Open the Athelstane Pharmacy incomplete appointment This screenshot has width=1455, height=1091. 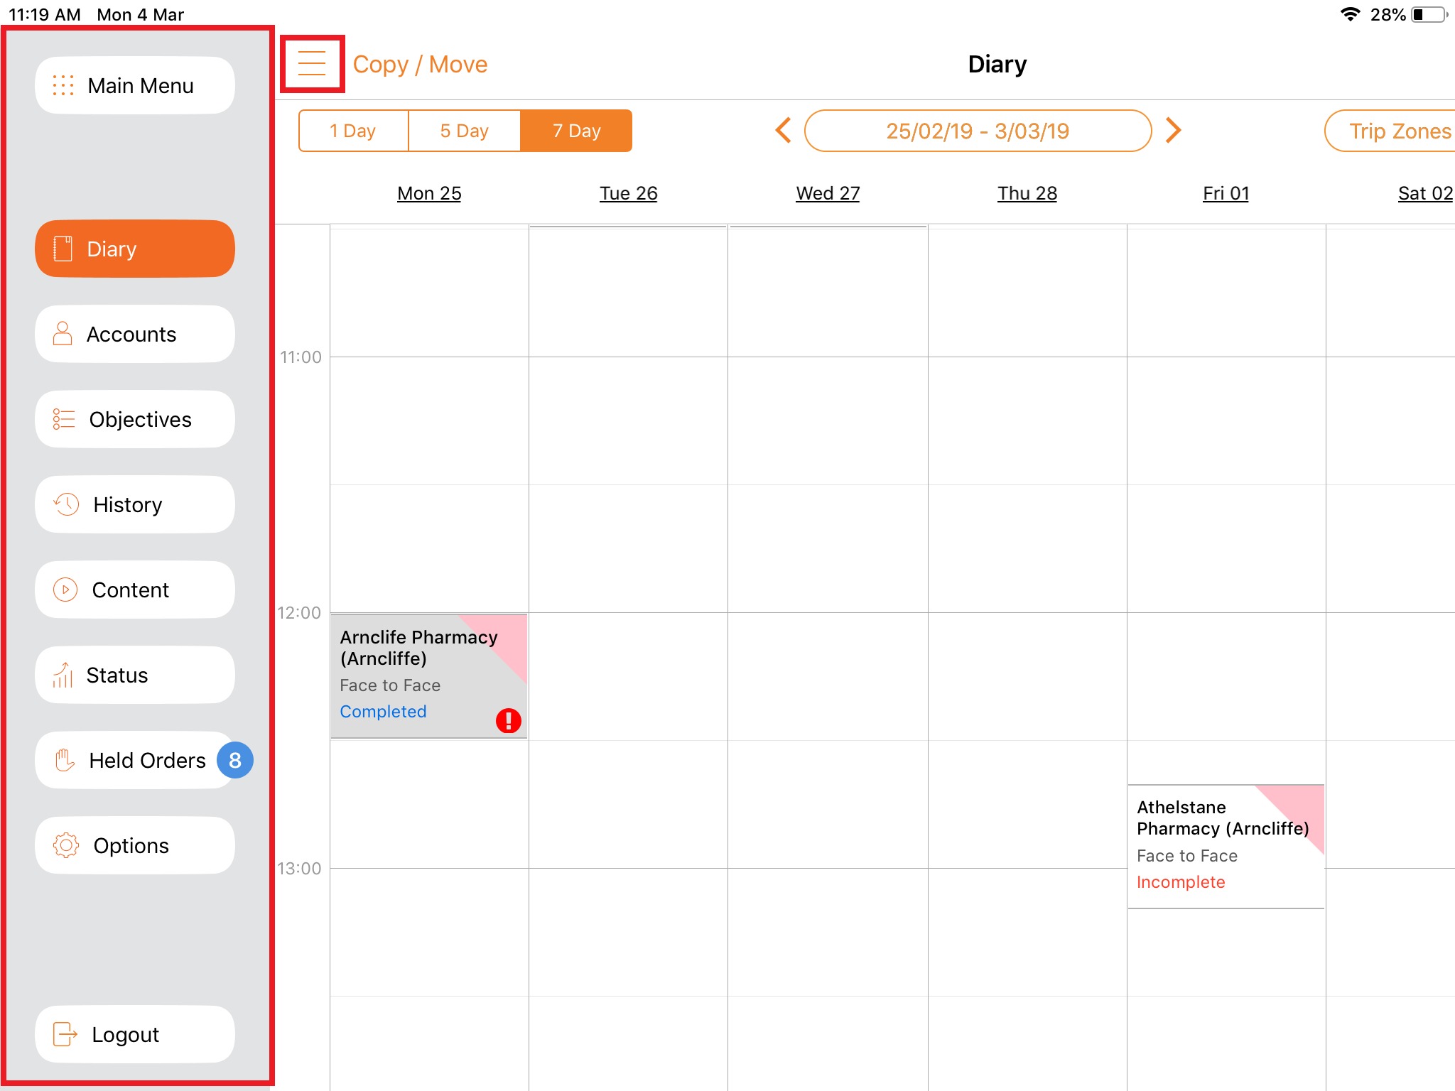click(1225, 846)
